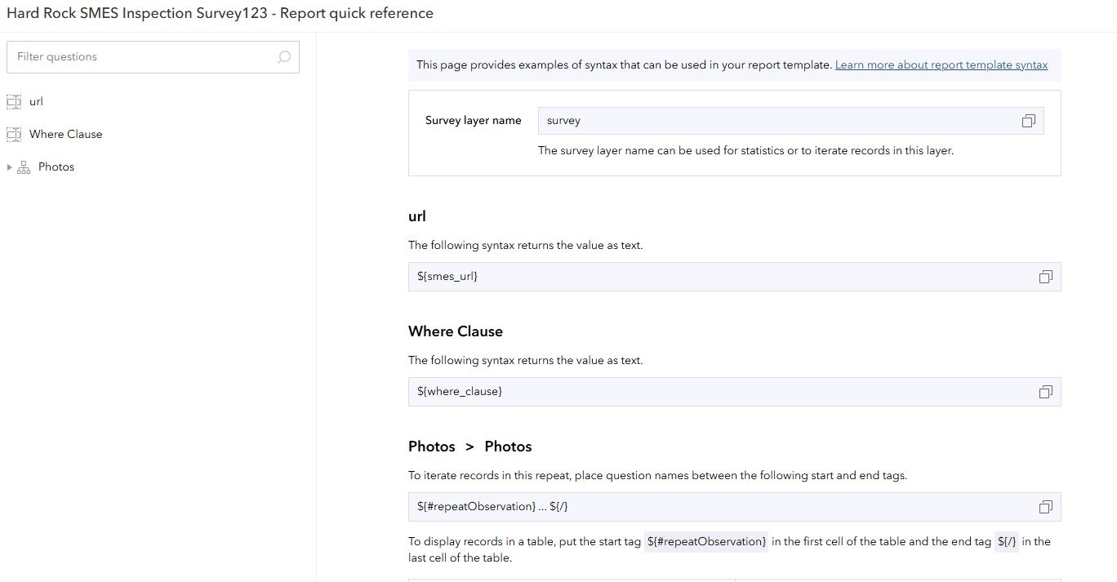
Task: Click the Where Clause question type icon
Action: tap(13, 135)
